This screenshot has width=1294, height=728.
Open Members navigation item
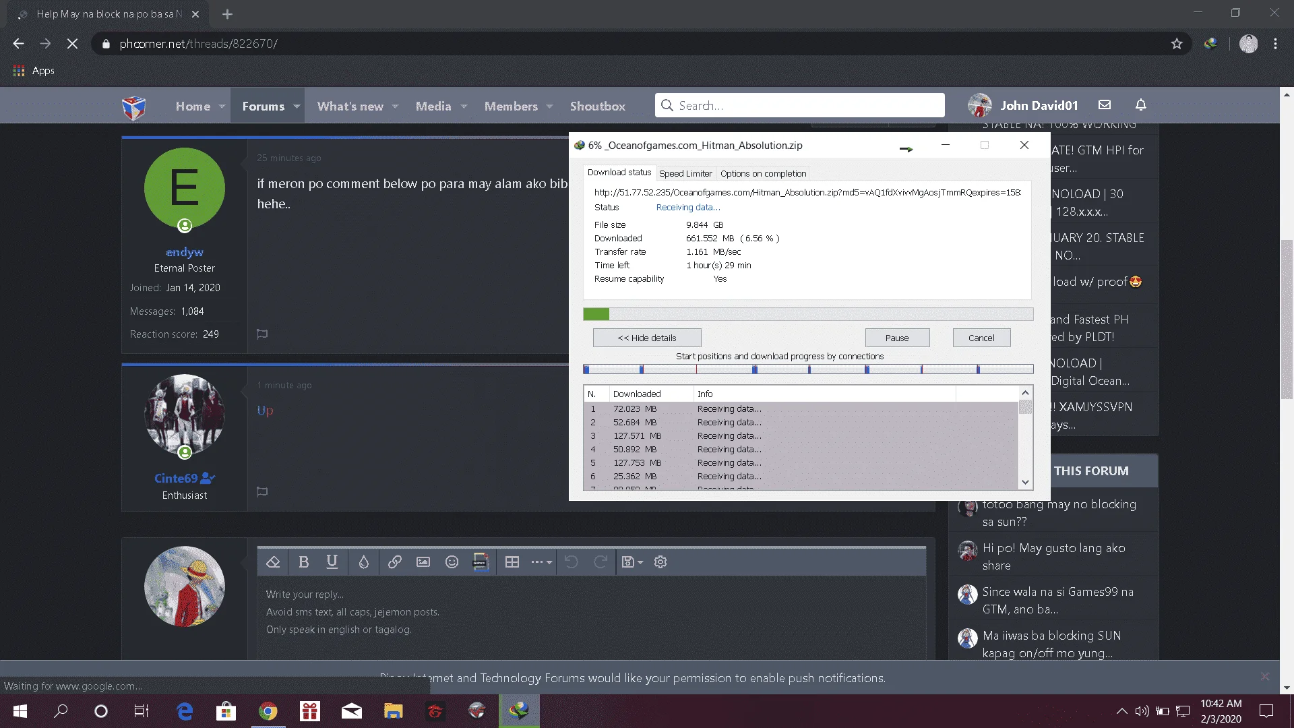pos(511,107)
